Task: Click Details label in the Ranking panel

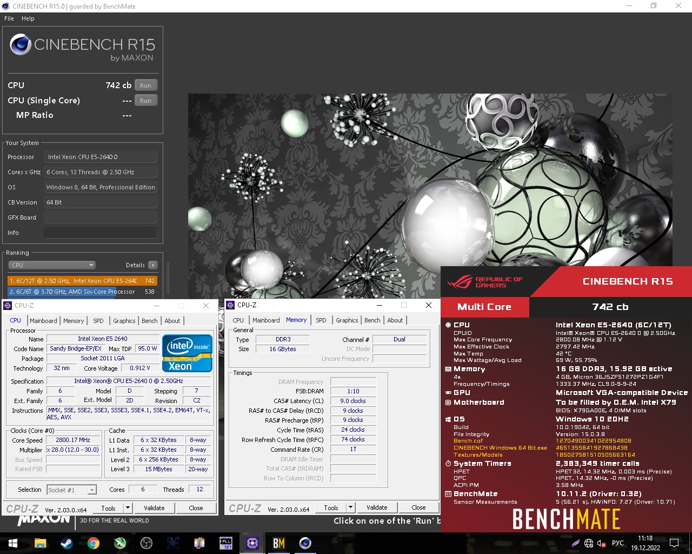Action: (x=135, y=265)
